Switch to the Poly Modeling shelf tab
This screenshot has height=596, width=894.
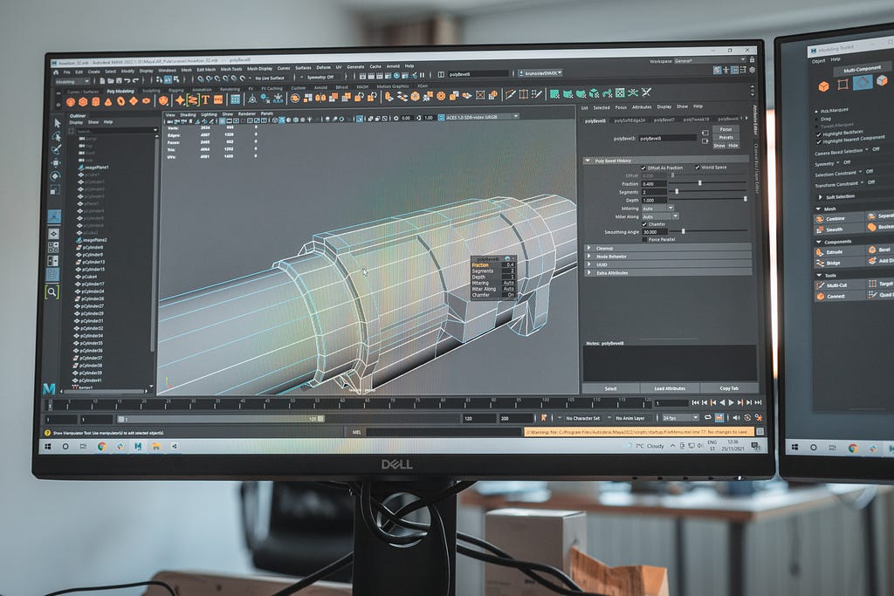tap(120, 91)
